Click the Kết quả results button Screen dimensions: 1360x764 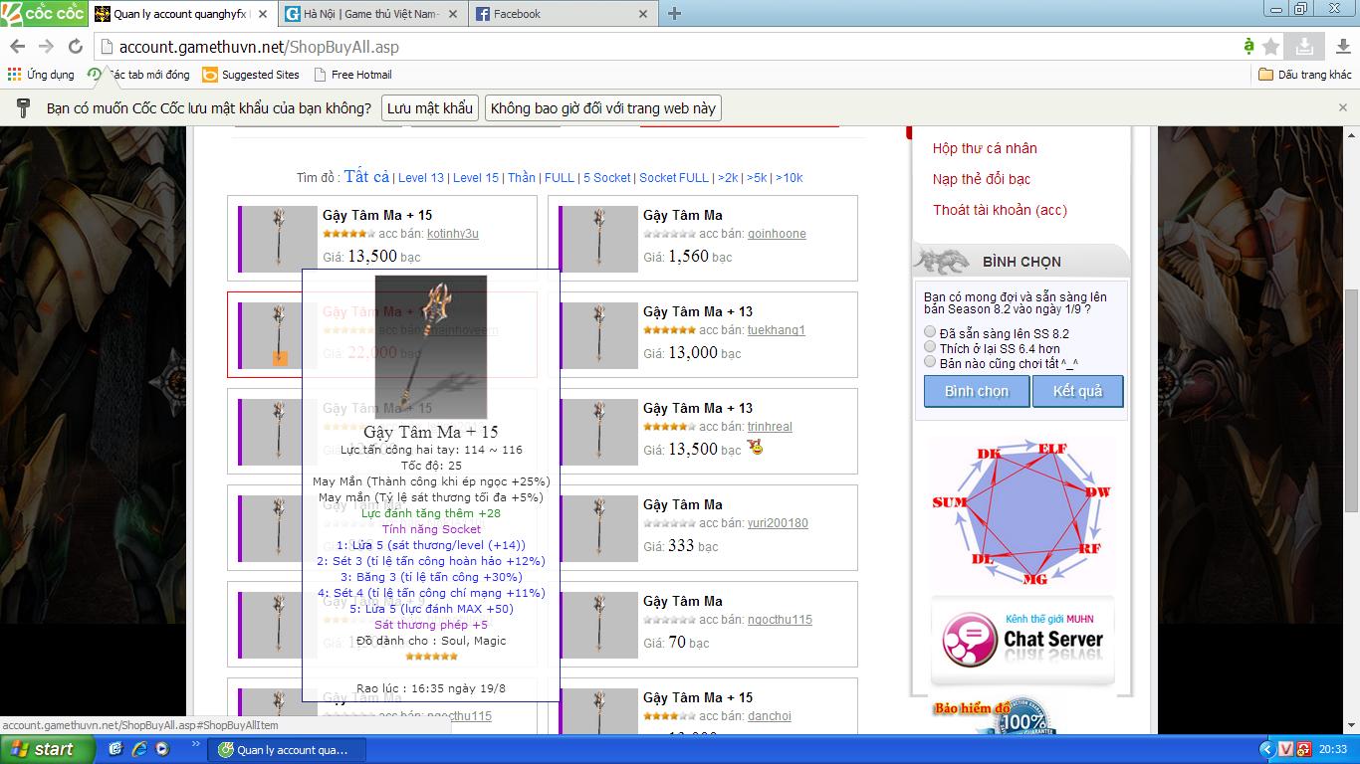pyautogui.click(x=1078, y=391)
